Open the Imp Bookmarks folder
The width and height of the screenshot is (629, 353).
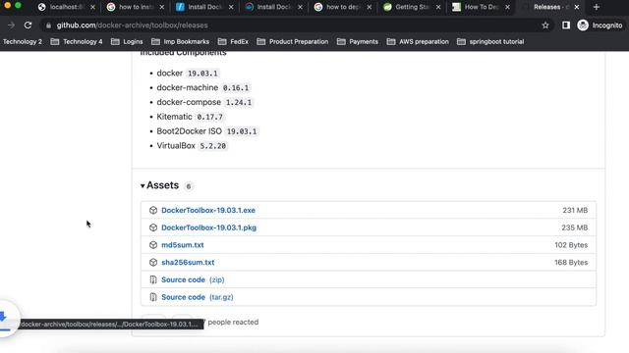180,41
